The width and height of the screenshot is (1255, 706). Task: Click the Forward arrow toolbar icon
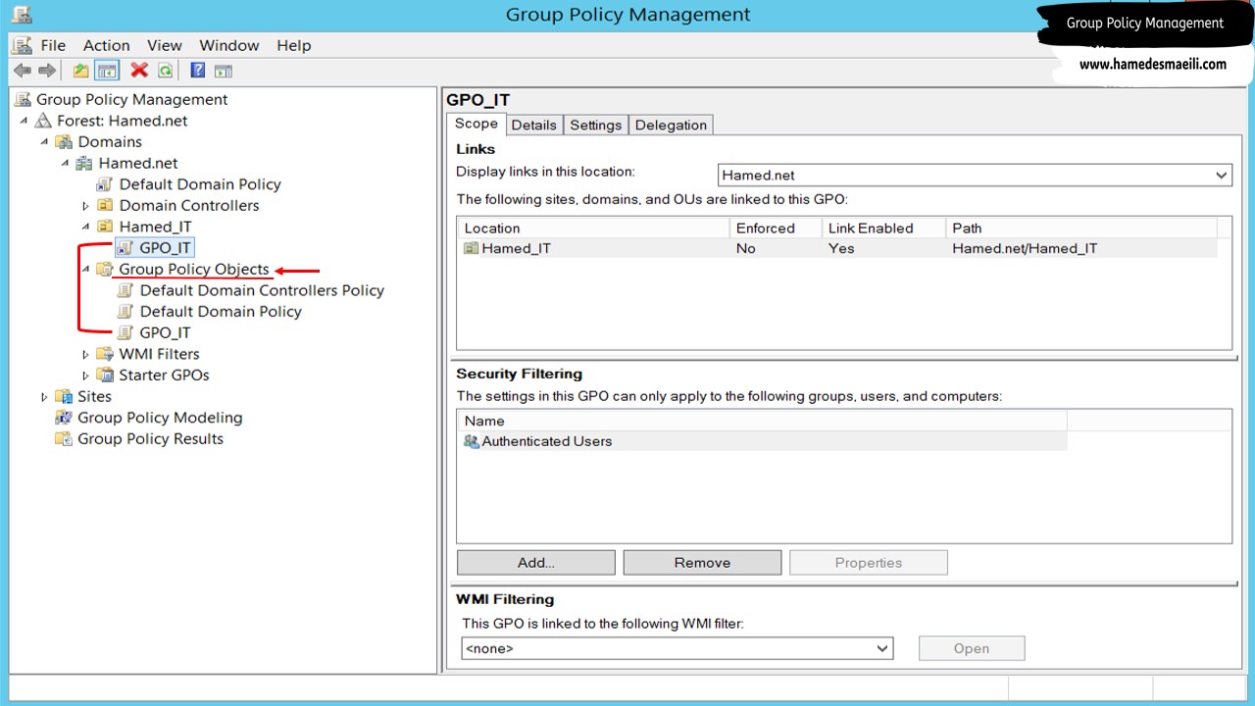click(46, 71)
